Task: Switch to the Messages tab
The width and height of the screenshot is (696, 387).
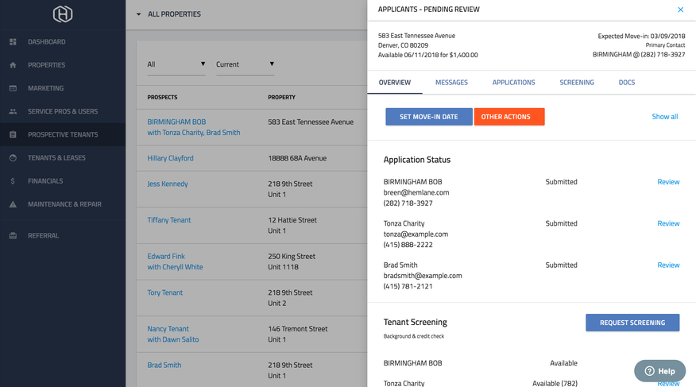Action: [x=451, y=83]
